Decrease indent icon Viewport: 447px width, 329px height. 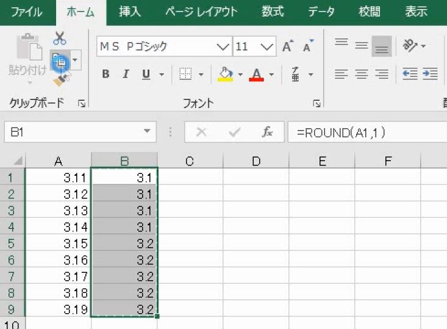410,74
